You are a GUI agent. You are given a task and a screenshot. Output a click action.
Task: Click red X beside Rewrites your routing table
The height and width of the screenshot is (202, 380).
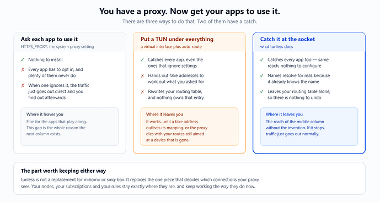coord(142,92)
